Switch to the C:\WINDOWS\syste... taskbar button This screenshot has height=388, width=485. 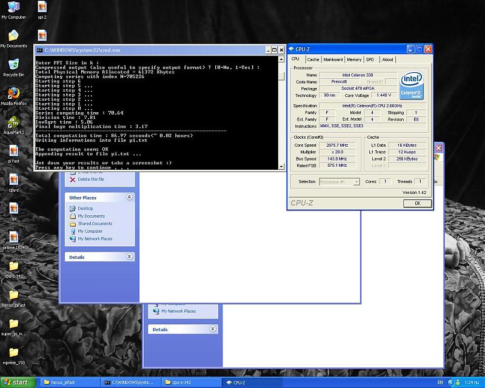[x=130, y=383]
